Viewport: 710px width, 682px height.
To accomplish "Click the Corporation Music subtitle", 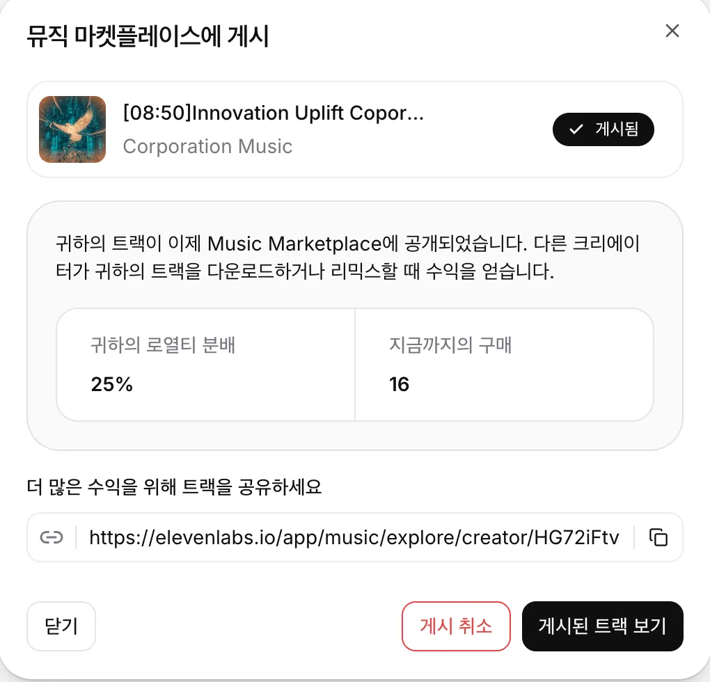I will click(207, 146).
